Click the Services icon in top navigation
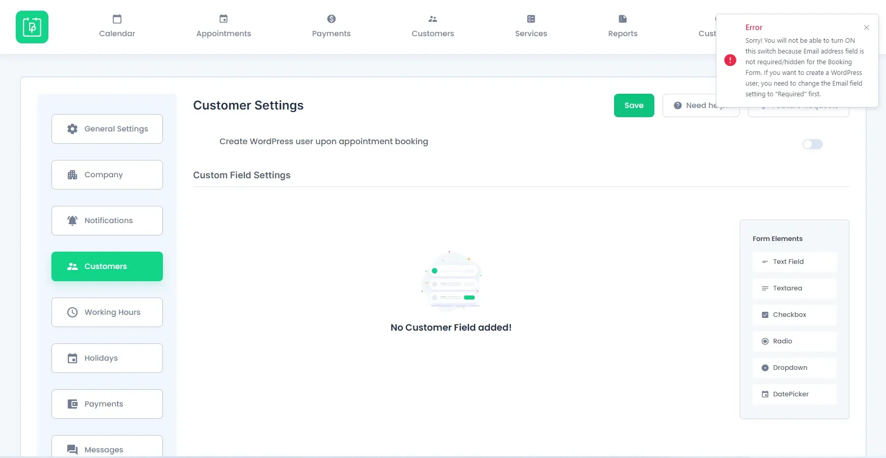This screenshot has width=886, height=458. coord(531,19)
